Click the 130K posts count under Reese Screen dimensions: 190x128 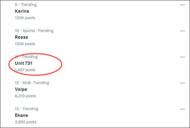pos(25,44)
